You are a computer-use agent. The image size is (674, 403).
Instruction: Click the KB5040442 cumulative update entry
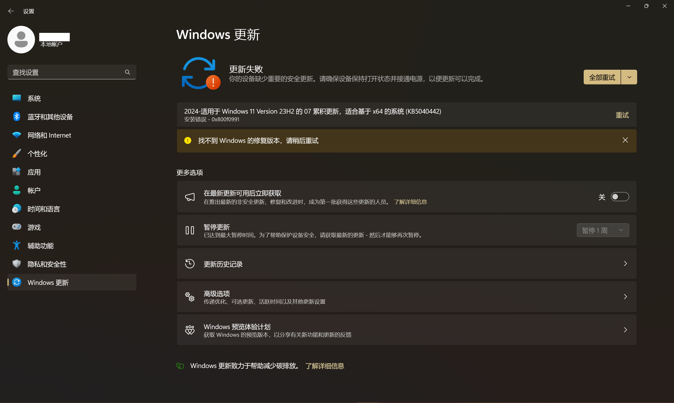[407, 115]
